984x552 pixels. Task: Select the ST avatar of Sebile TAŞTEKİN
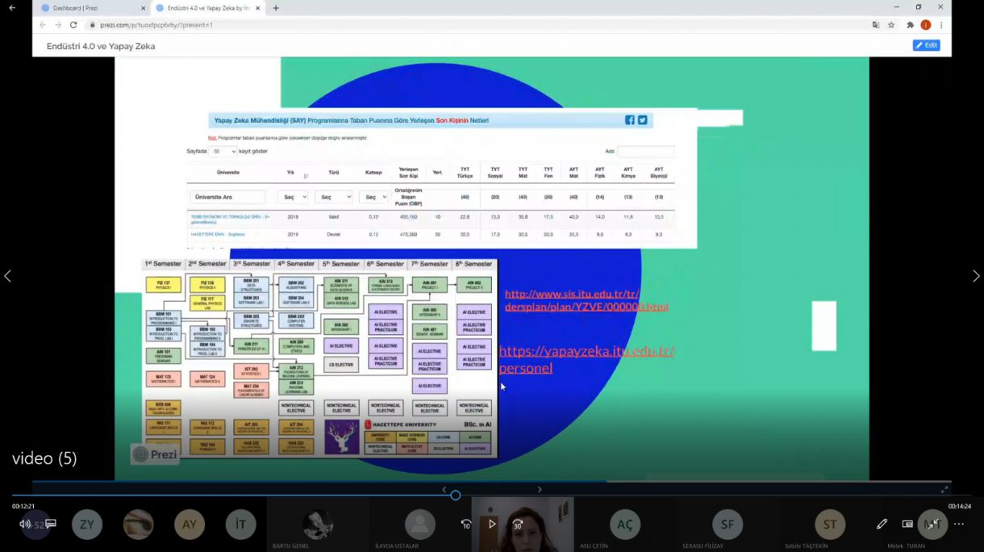(x=830, y=525)
